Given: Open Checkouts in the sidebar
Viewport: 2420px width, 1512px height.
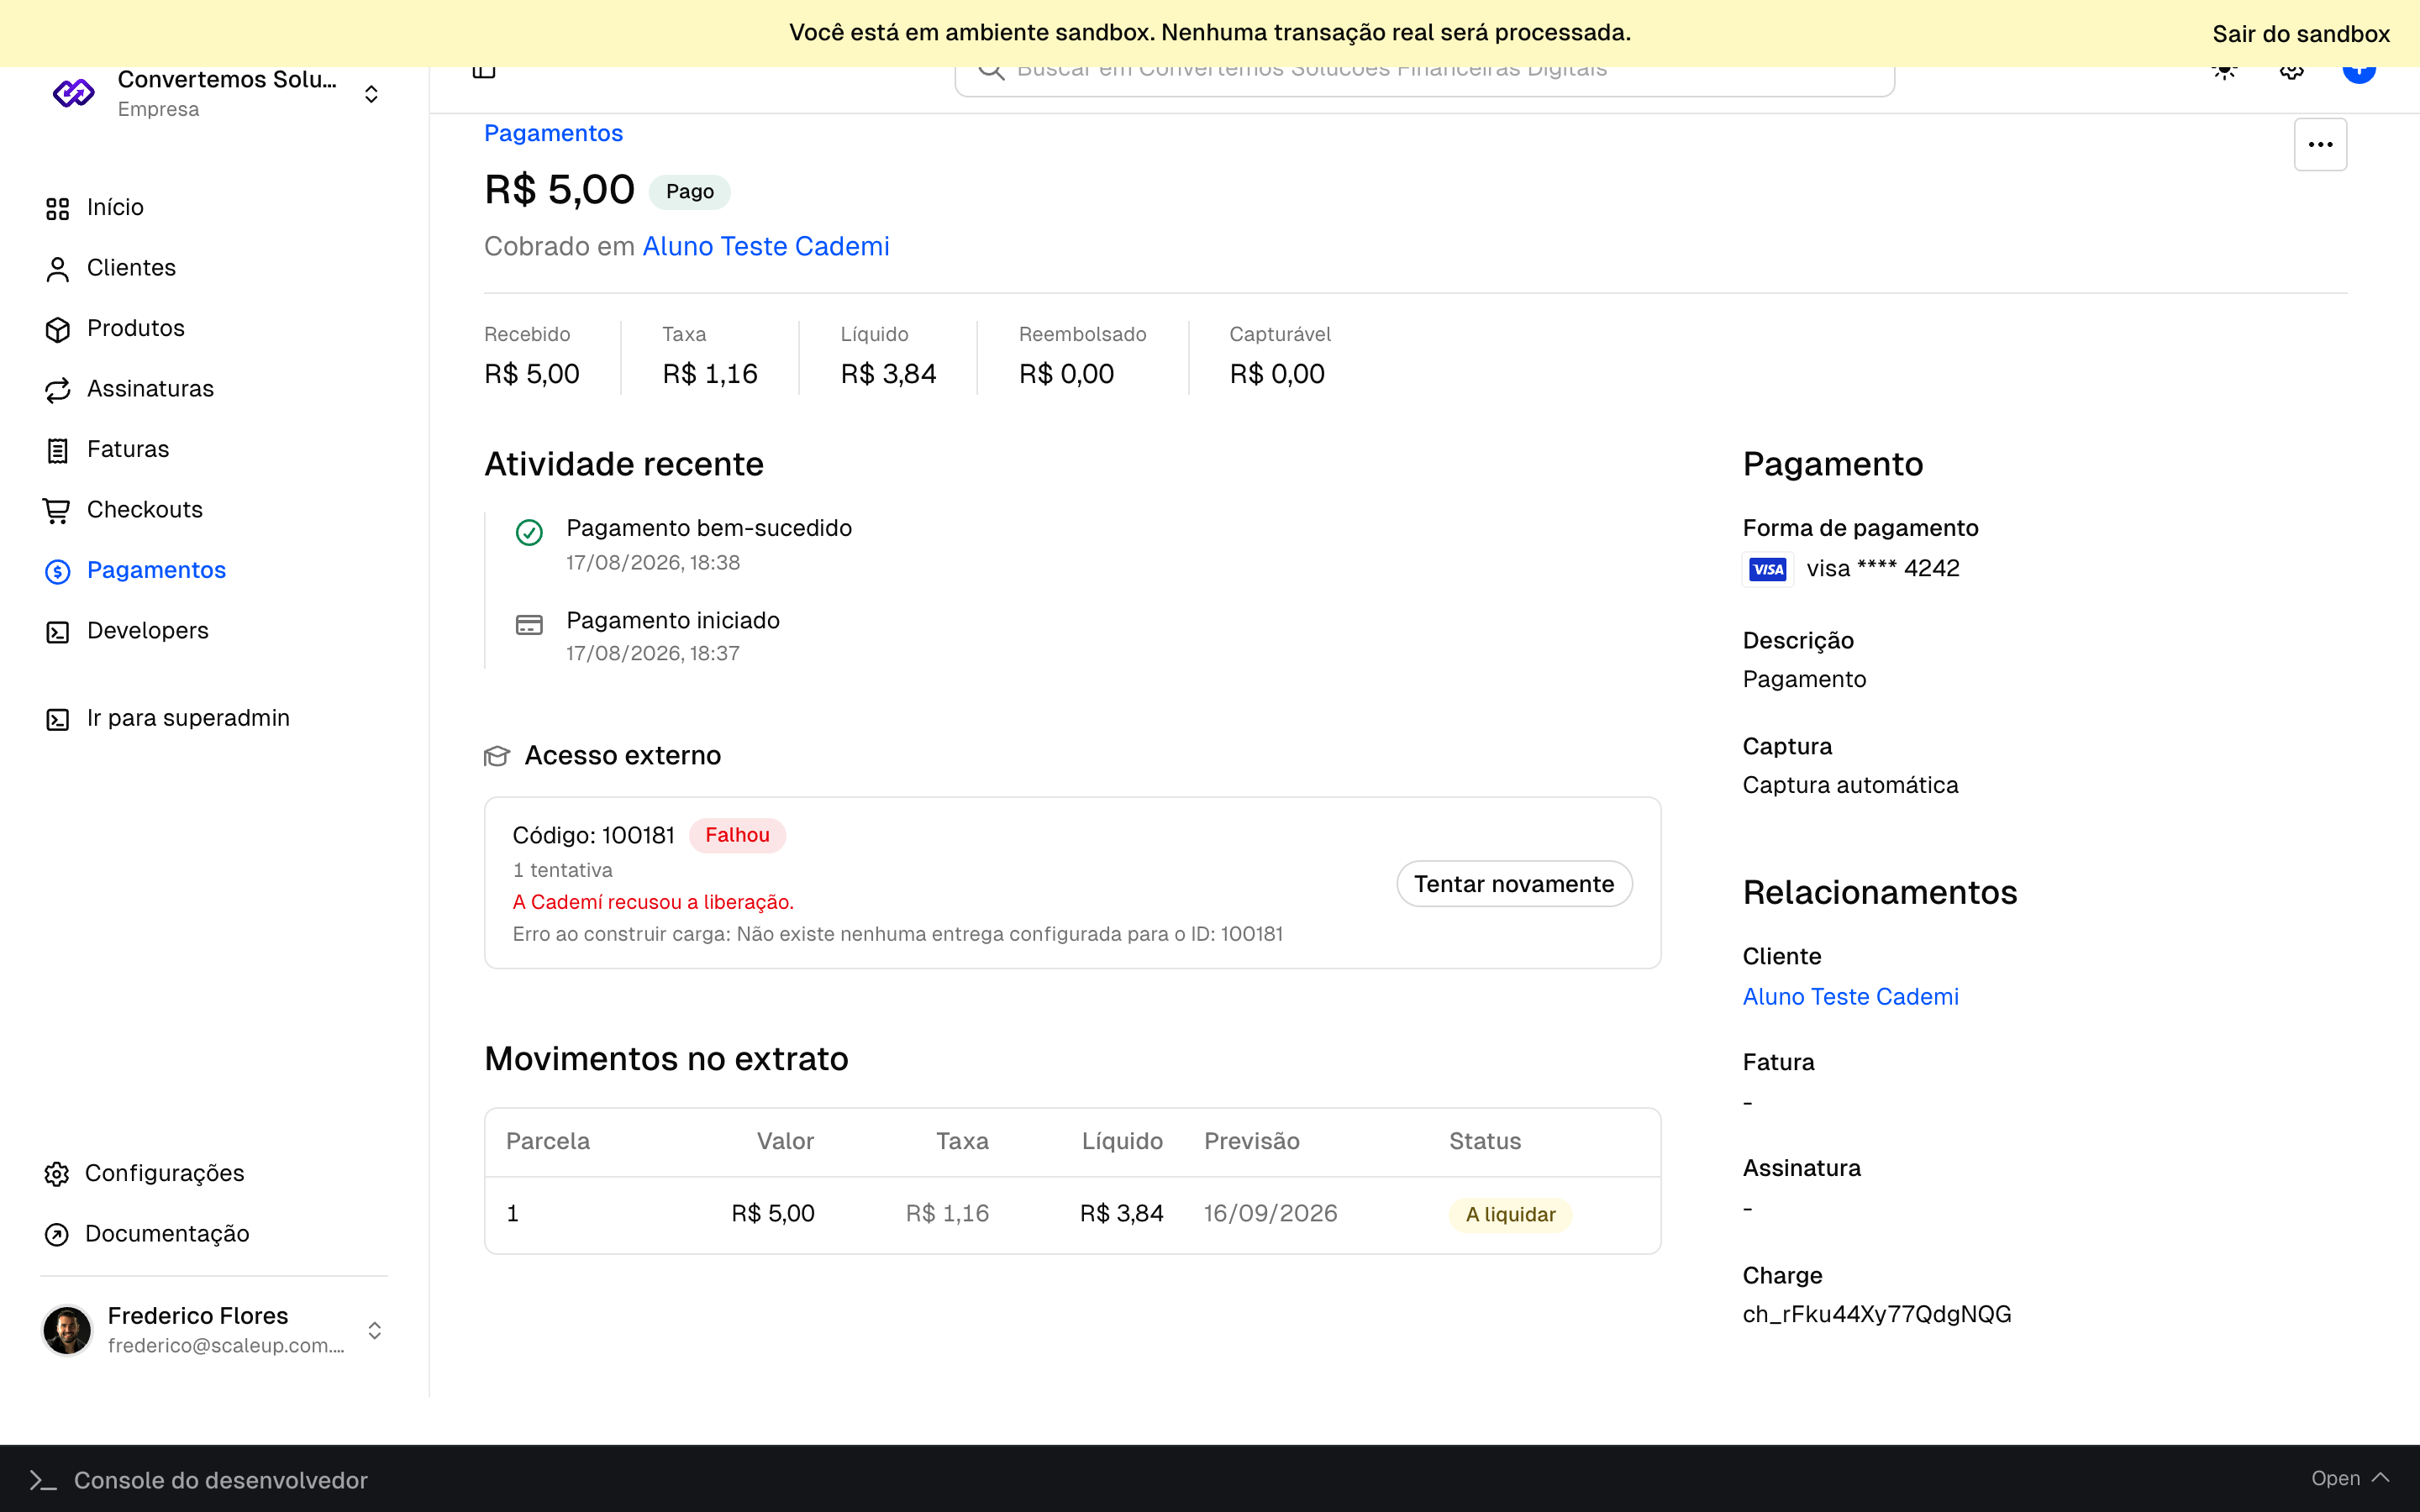Looking at the screenshot, I should [145, 509].
